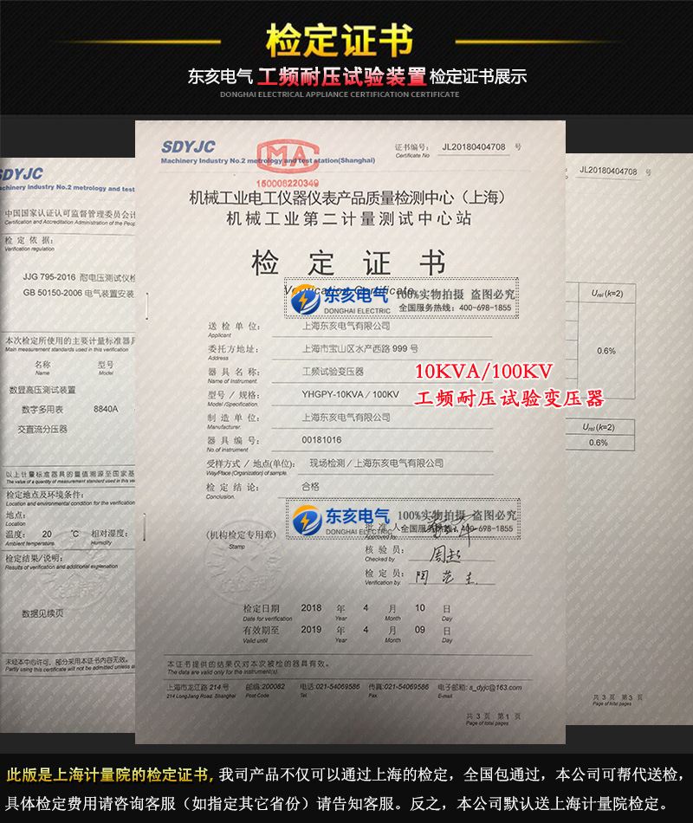Click the 检定员 handwritten signature

click(446, 577)
